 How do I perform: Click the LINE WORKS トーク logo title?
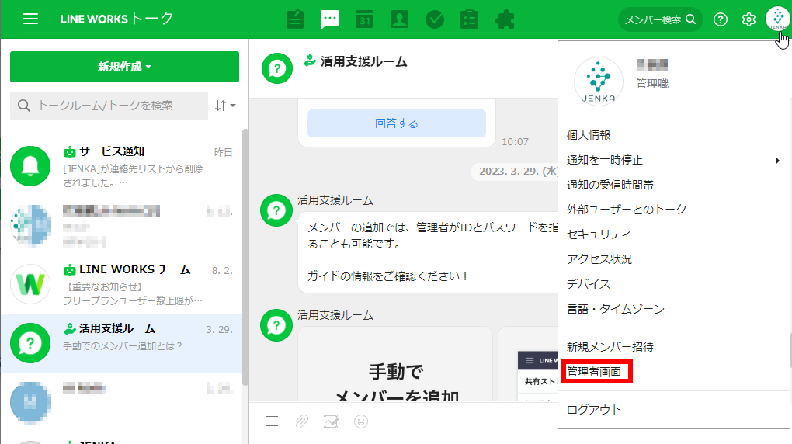tap(116, 19)
